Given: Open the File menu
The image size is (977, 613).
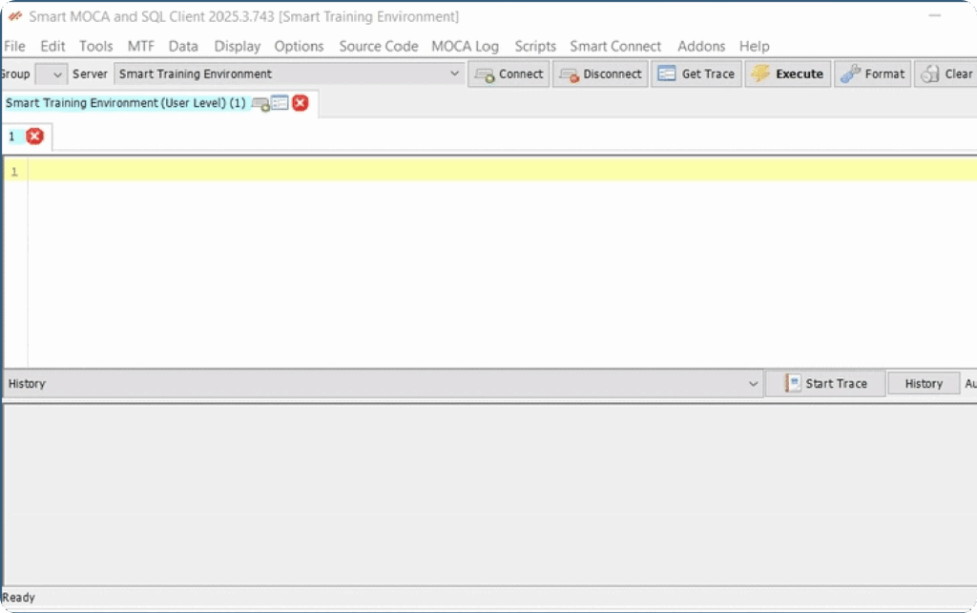Looking at the screenshot, I should coord(14,46).
